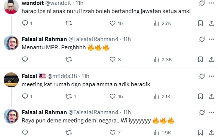This screenshot has width=218, height=137.
Task: Reply to the 'Raya pun deme meeting' tweet
Action: tap(25, 133)
